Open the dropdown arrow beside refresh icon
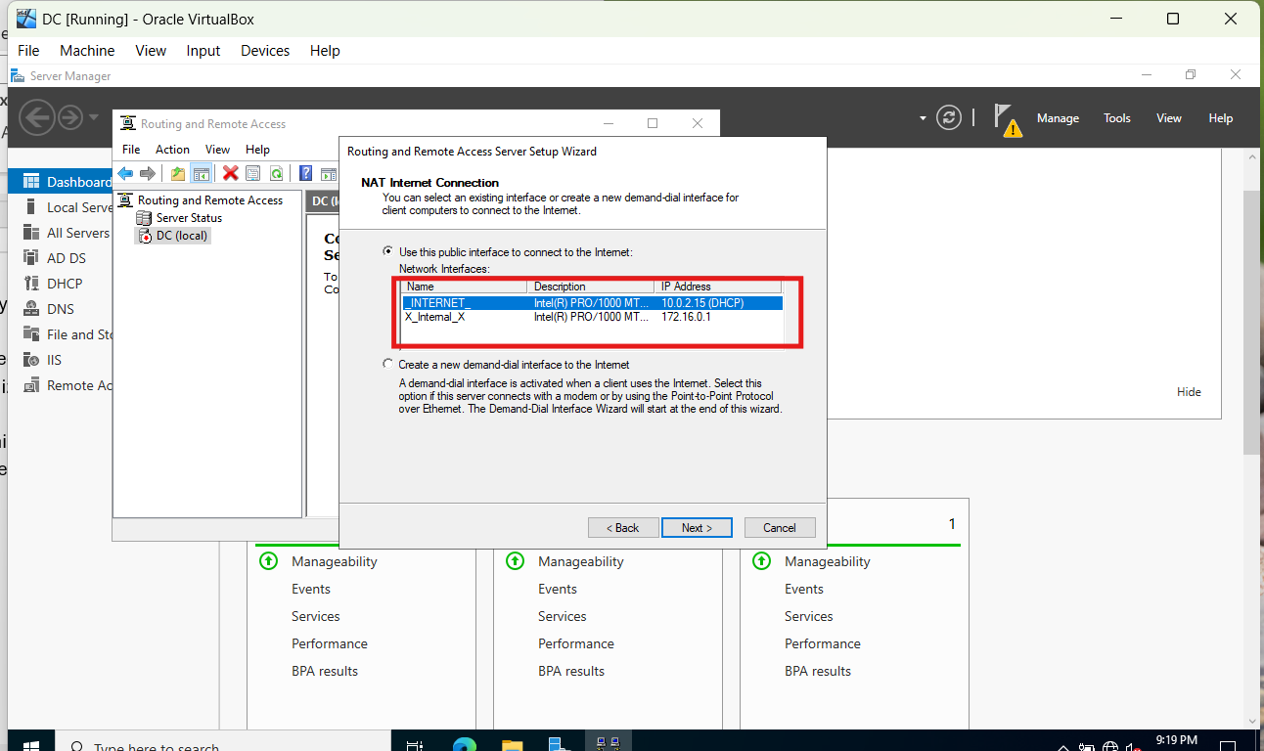 point(923,118)
